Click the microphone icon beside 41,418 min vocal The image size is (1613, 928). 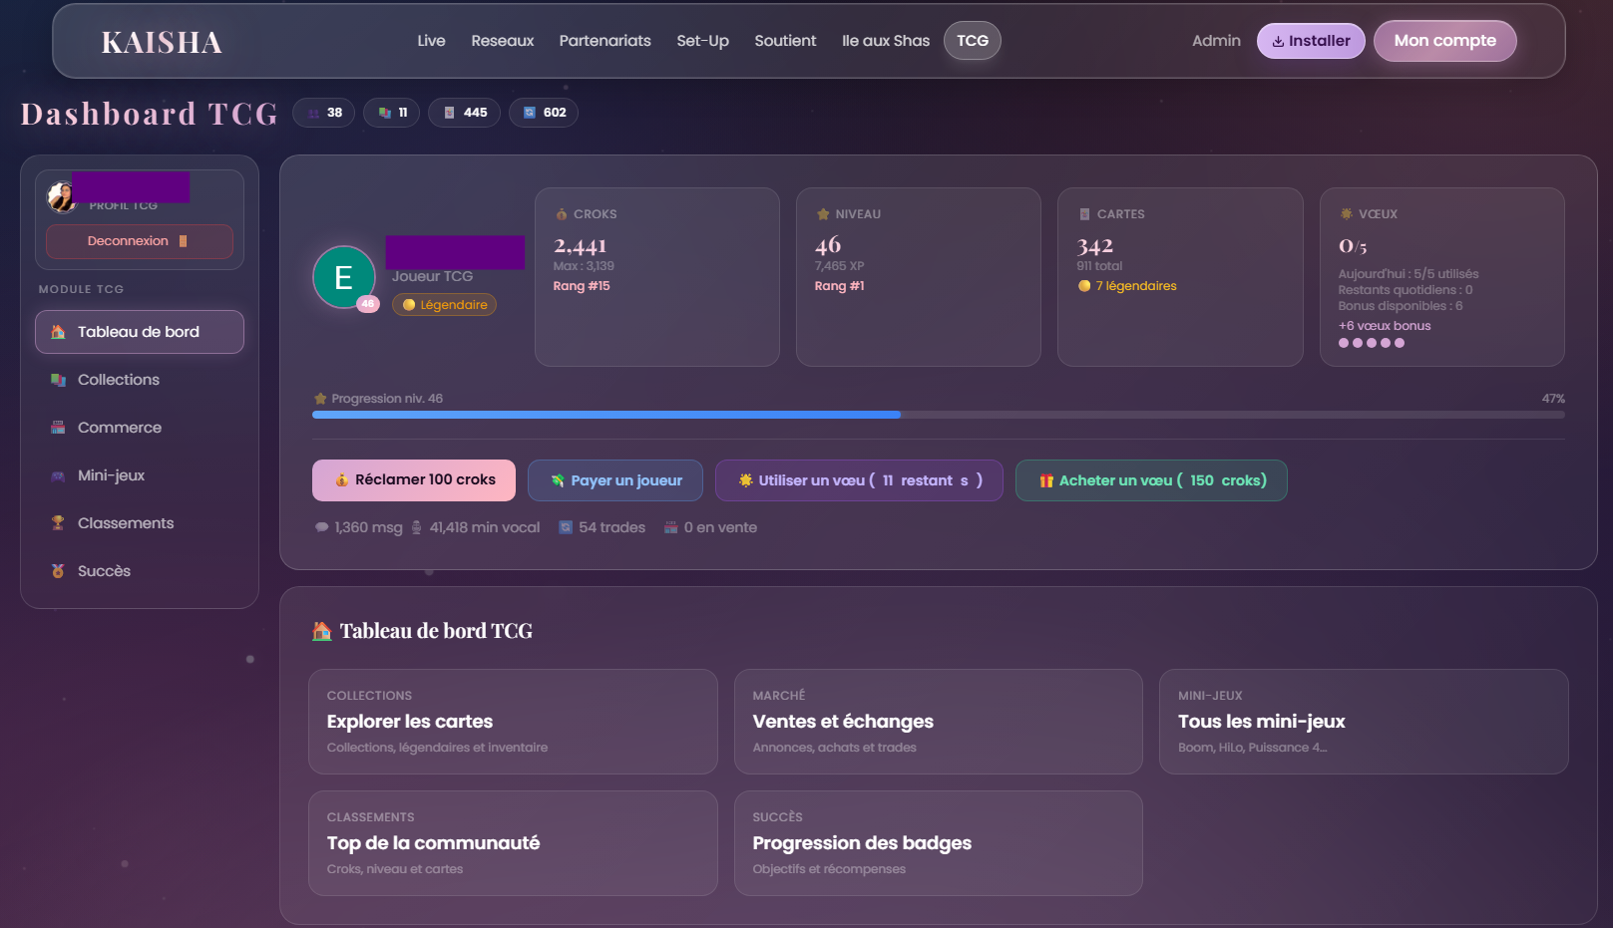coord(417,527)
